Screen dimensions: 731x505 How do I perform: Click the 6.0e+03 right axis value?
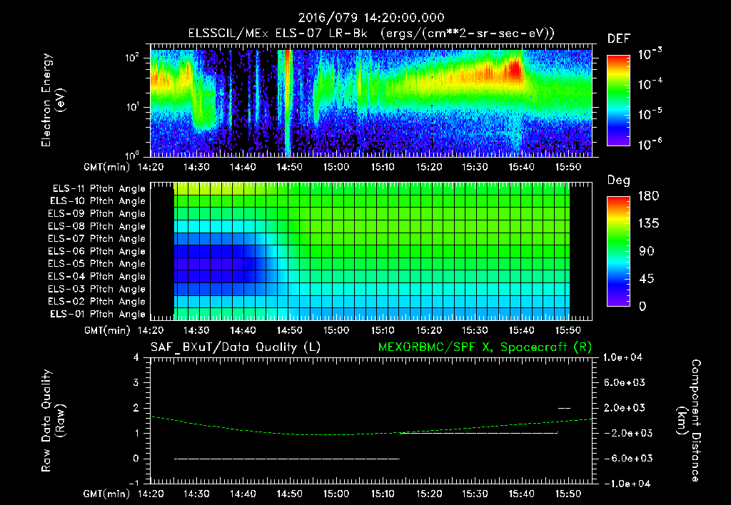[x=624, y=383]
